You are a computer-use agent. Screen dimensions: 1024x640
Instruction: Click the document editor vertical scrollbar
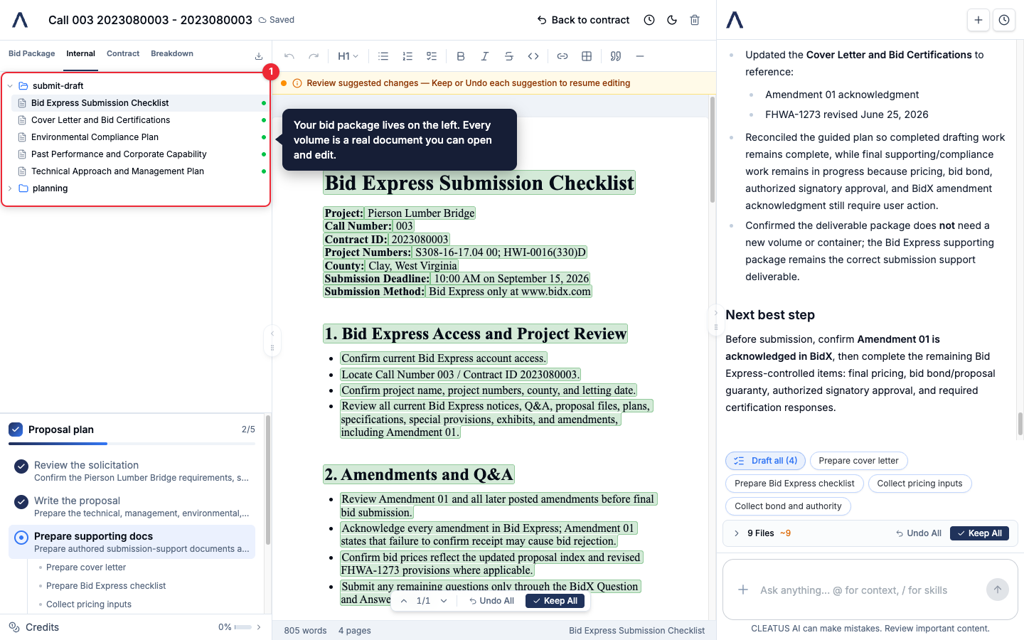pos(713,149)
